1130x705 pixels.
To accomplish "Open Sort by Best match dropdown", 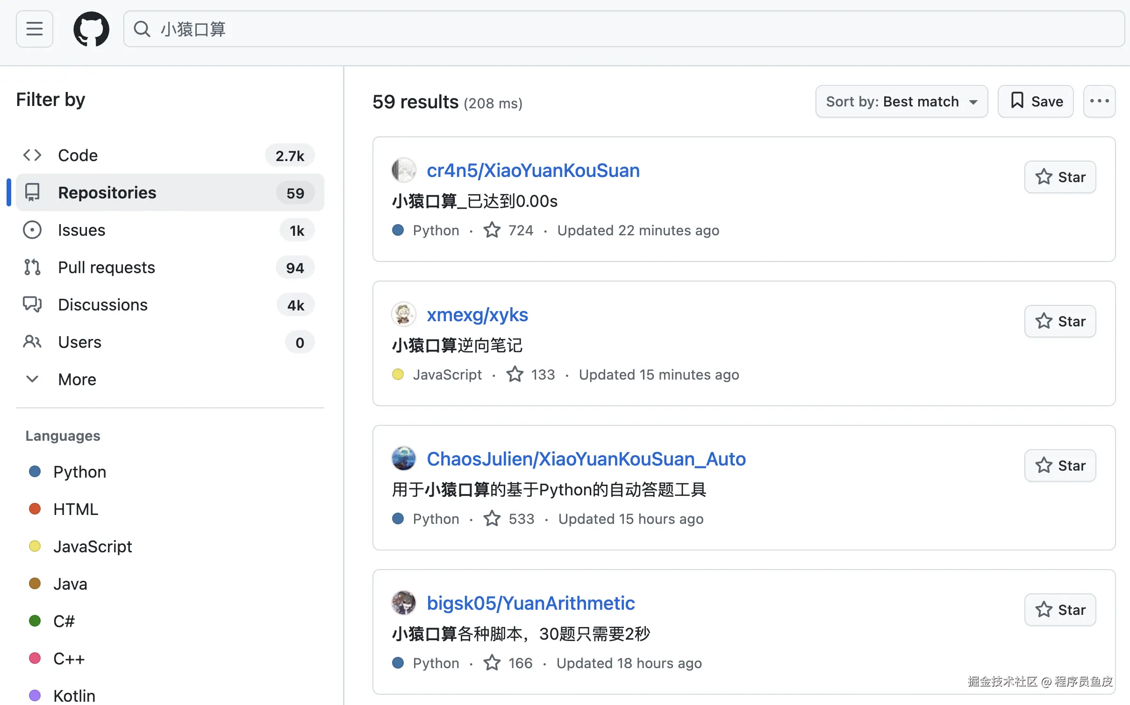I will pos(901,101).
